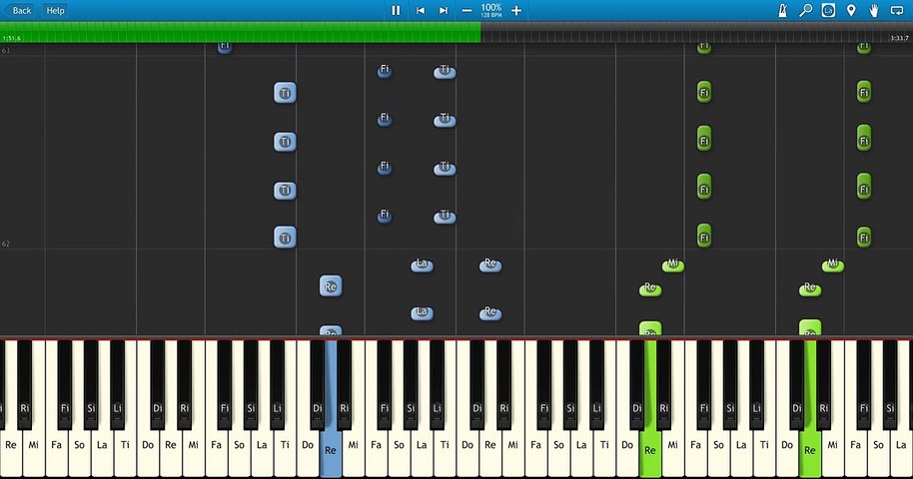Screen dimensions: 913x479
Task: Seek to the unplayed gray timeline portion
Action: [697, 32]
